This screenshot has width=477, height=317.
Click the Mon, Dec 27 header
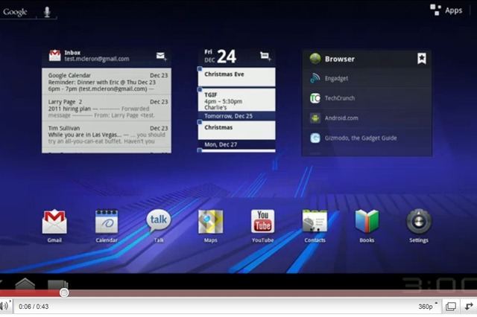237,144
